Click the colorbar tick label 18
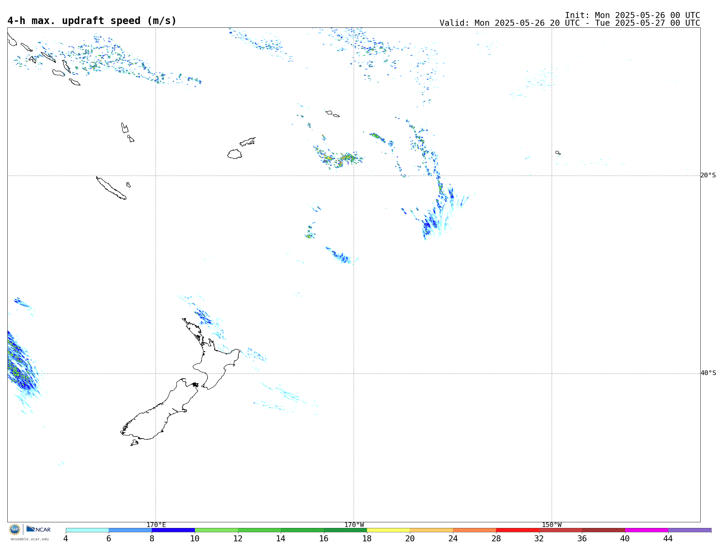Viewport: 722px width, 543px height. pyautogui.click(x=367, y=538)
